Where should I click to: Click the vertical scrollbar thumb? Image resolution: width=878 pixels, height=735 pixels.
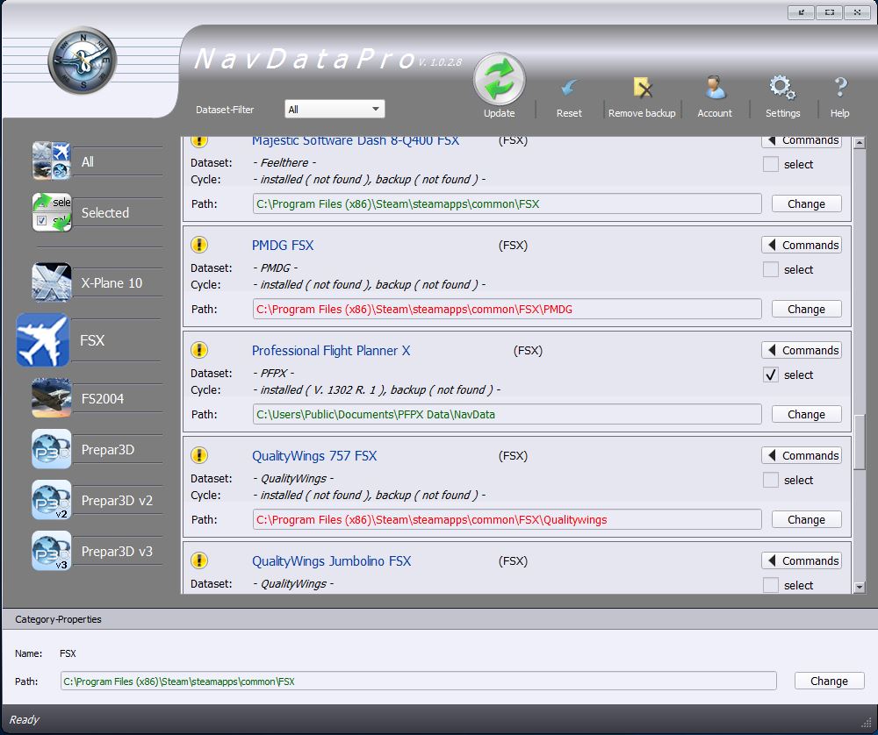pyautogui.click(x=860, y=442)
